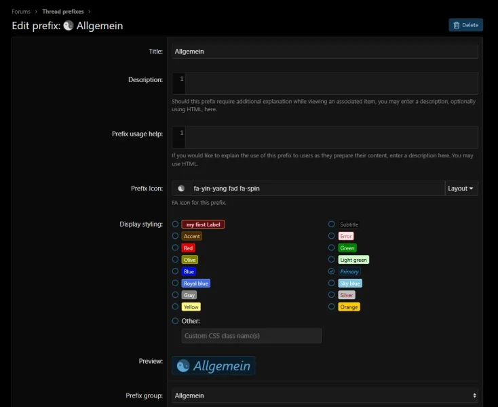Click the Custom CSS class name field
The image size is (498, 407).
click(x=252, y=336)
